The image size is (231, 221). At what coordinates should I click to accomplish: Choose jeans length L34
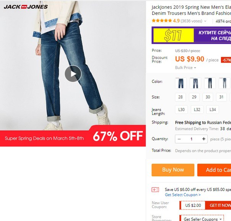(x=213, y=110)
